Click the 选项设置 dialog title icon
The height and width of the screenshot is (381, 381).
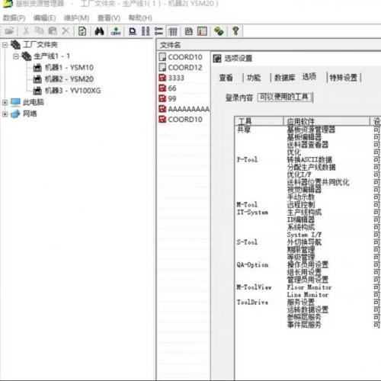tap(217, 59)
